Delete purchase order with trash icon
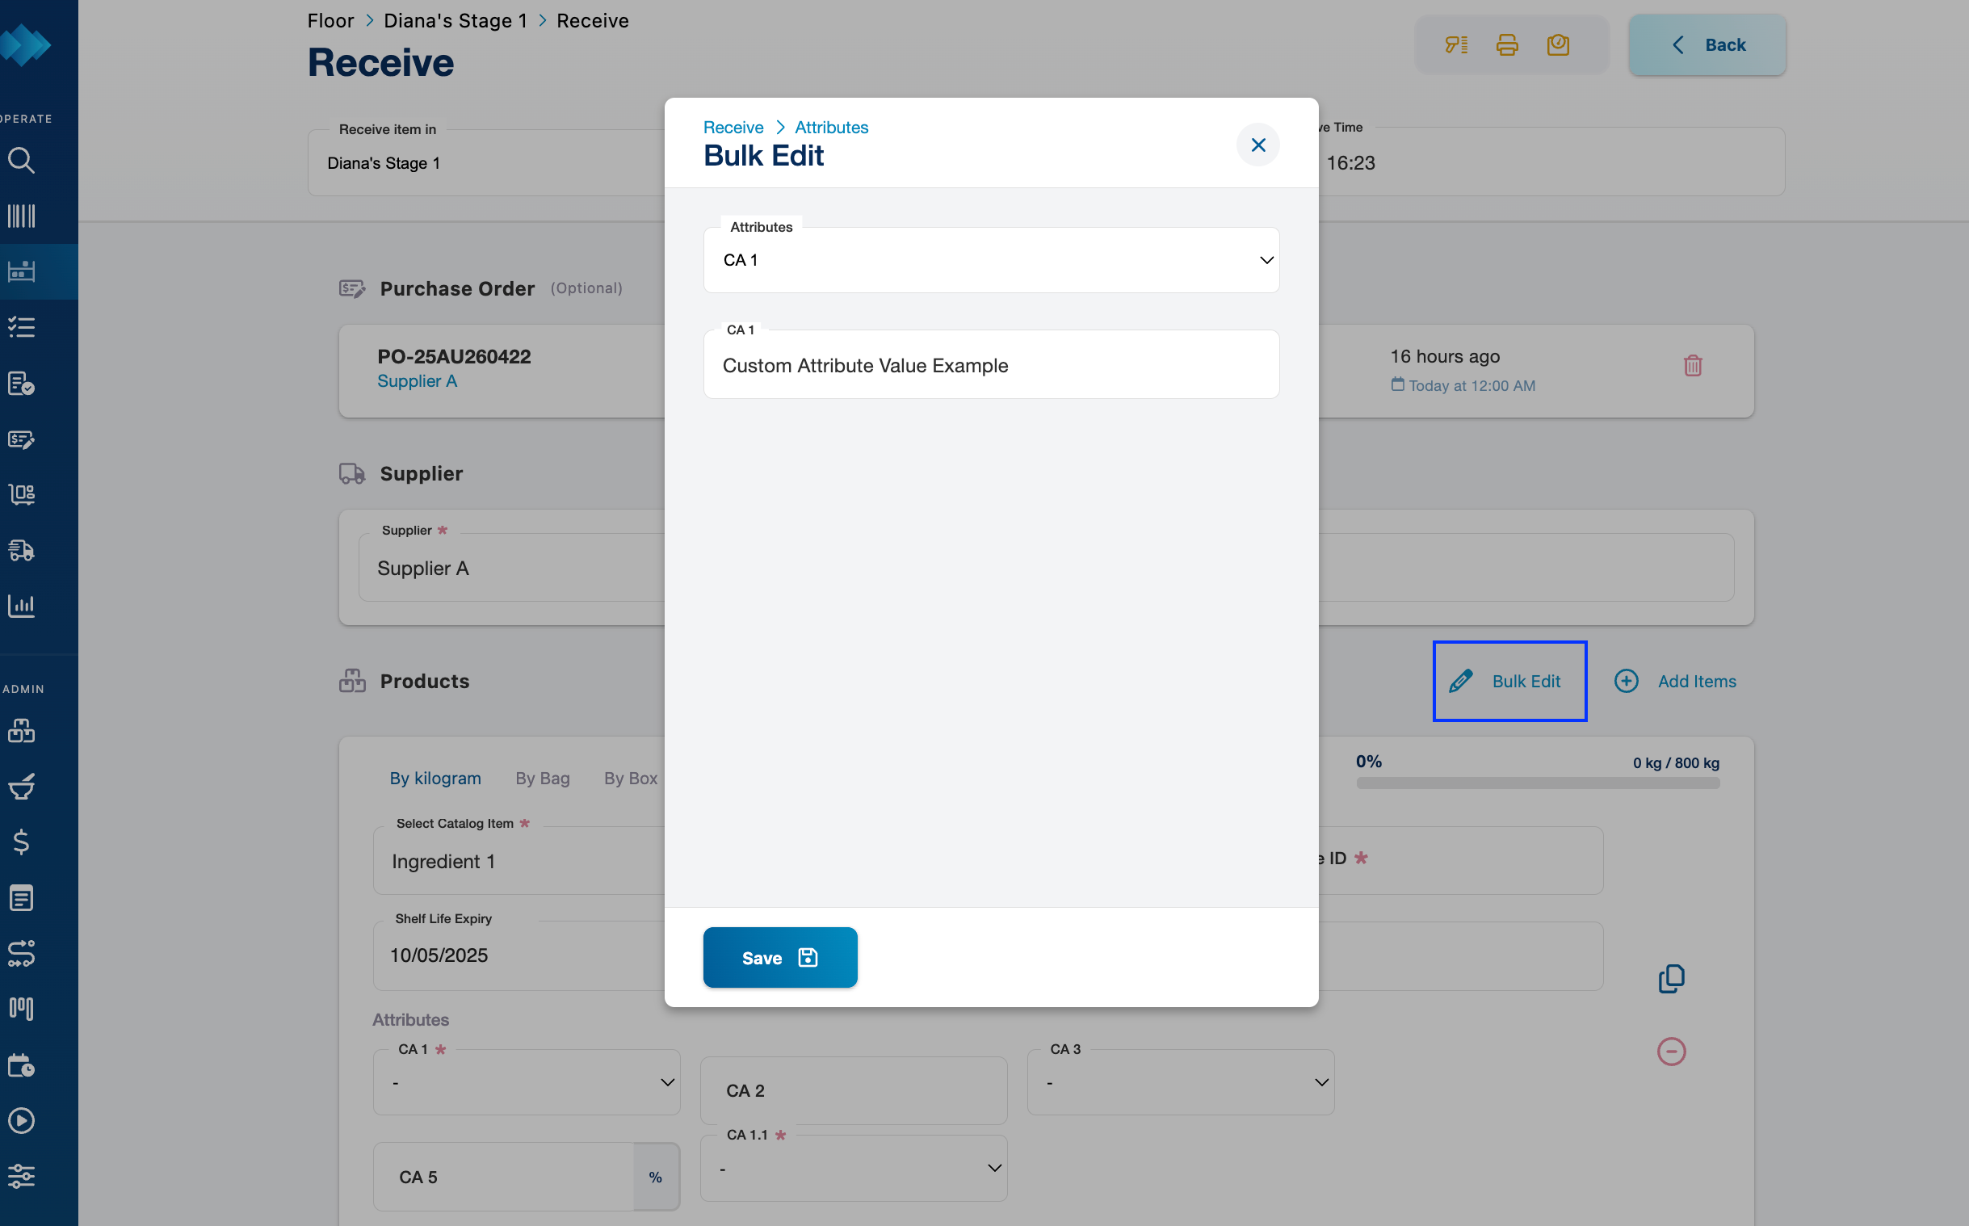The width and height of the screenshot is (1969, 1226). pos(1693,366)
